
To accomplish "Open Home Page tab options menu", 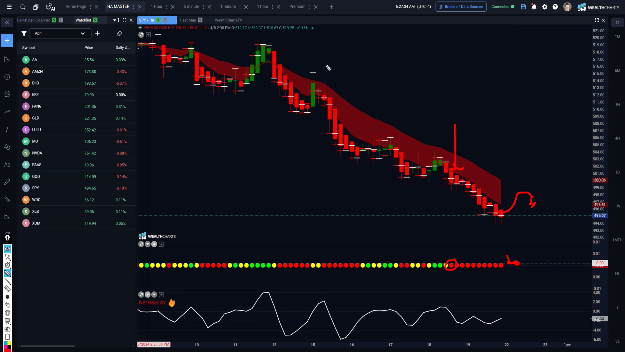I will (90, 7).
